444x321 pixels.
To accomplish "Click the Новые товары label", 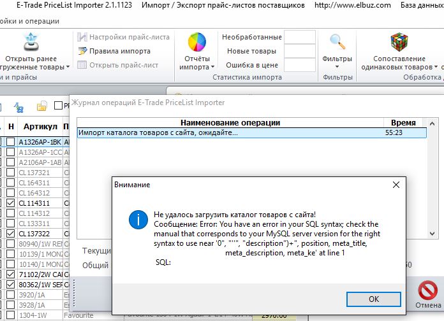I will (x=251, y=51).
